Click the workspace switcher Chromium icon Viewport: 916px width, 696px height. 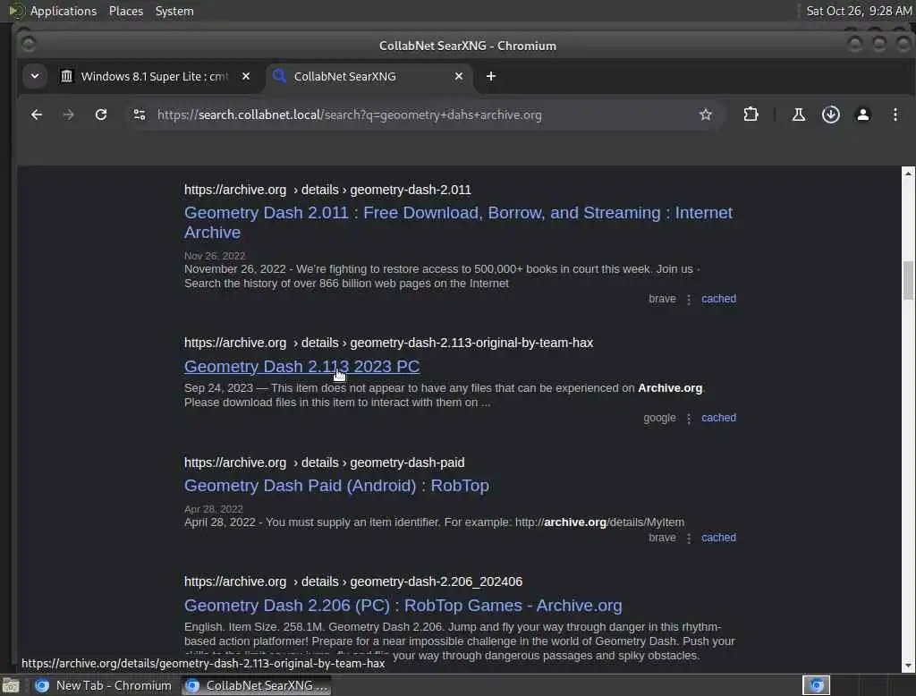[x=816, y=685]
